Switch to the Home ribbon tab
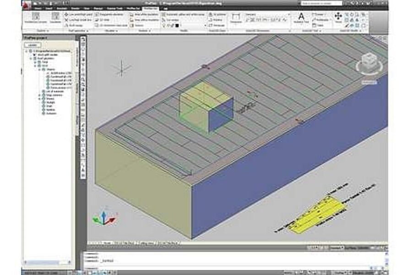Viewport: 412px width, 275px height. pyautogui.click(x=38, y=8)
